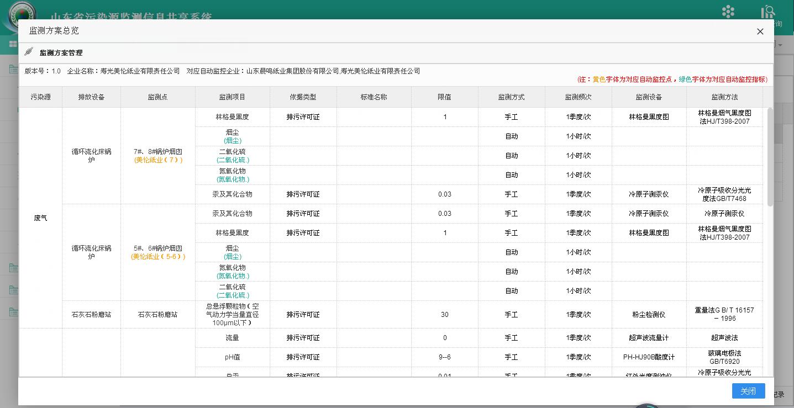The image size is (794, 408).
Task: Click the feather icon beside 监测方案管理
Action: pyautogui.click(x=28, y=52)
